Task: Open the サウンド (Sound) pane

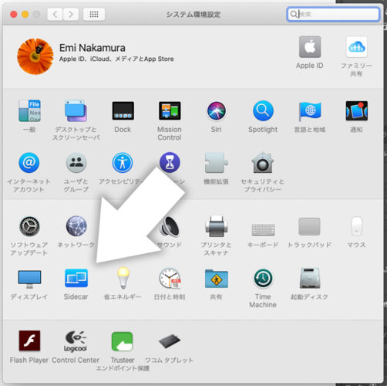Action: 170,226
